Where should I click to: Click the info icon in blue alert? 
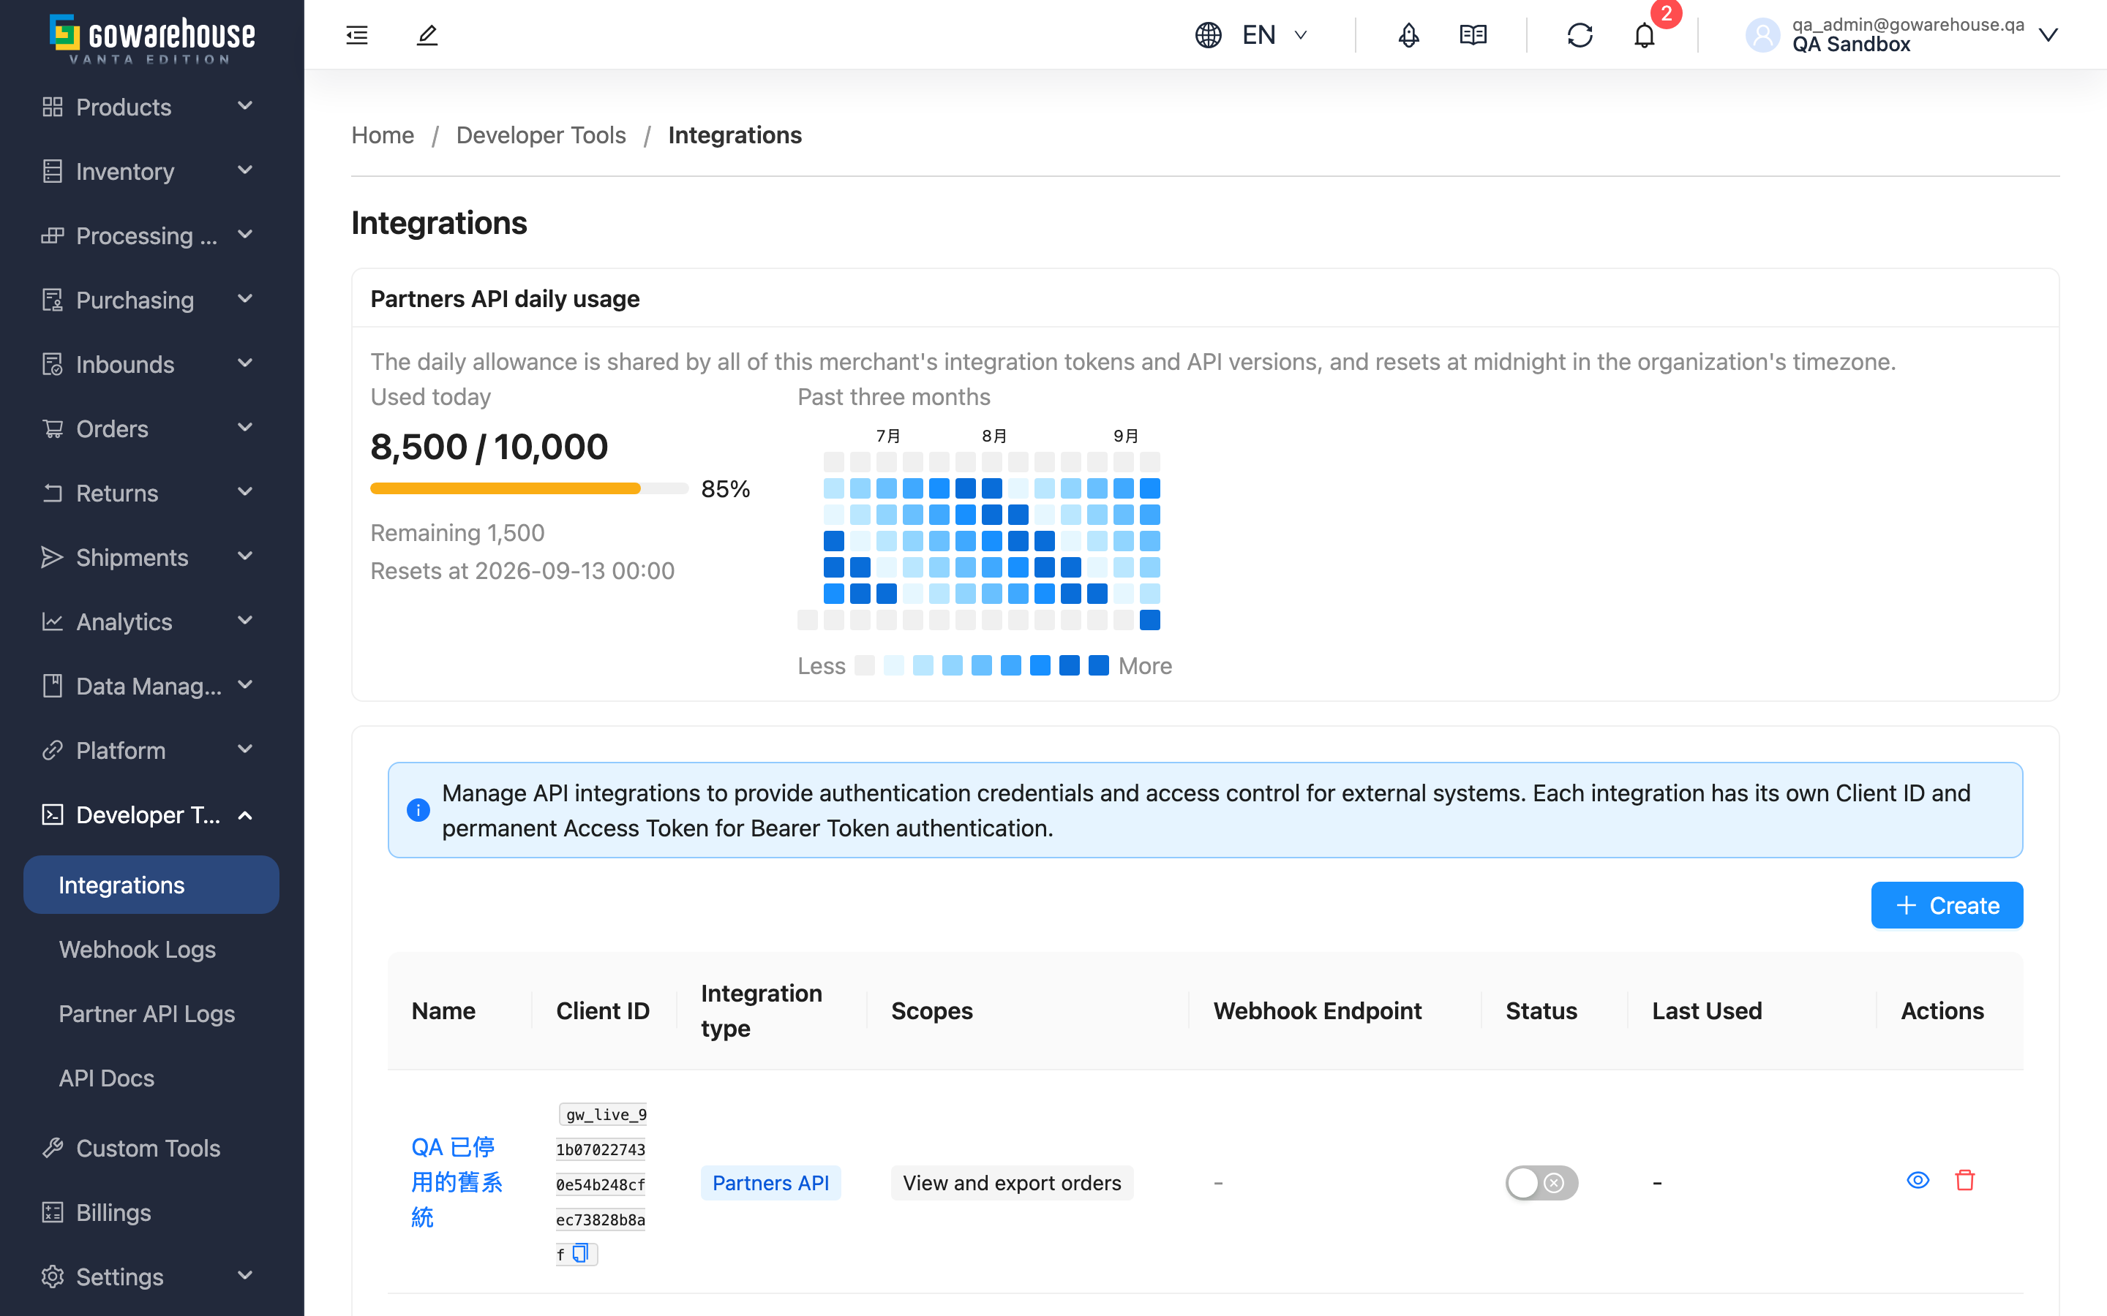click(418, 809)
